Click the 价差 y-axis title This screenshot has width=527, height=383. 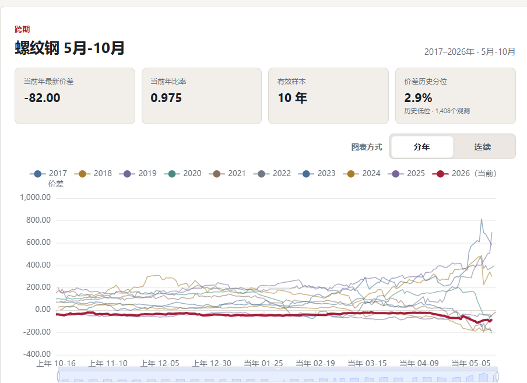56,184
